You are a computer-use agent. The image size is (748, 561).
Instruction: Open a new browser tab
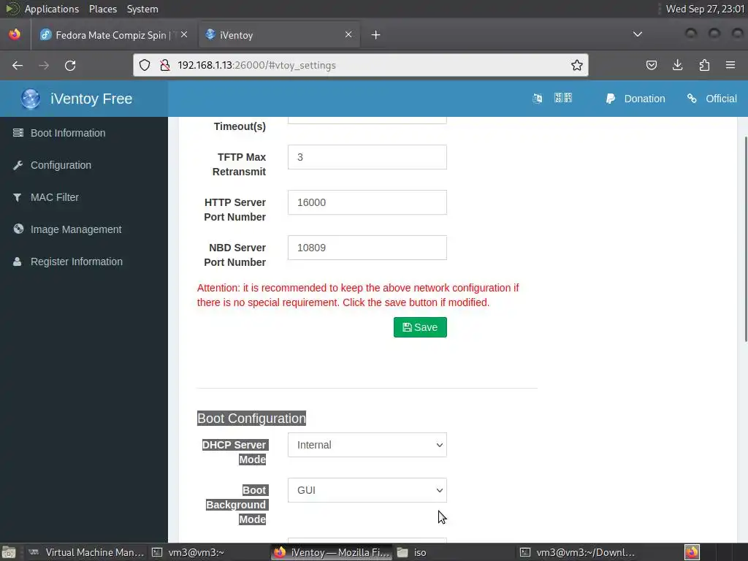tap(376, 35)
